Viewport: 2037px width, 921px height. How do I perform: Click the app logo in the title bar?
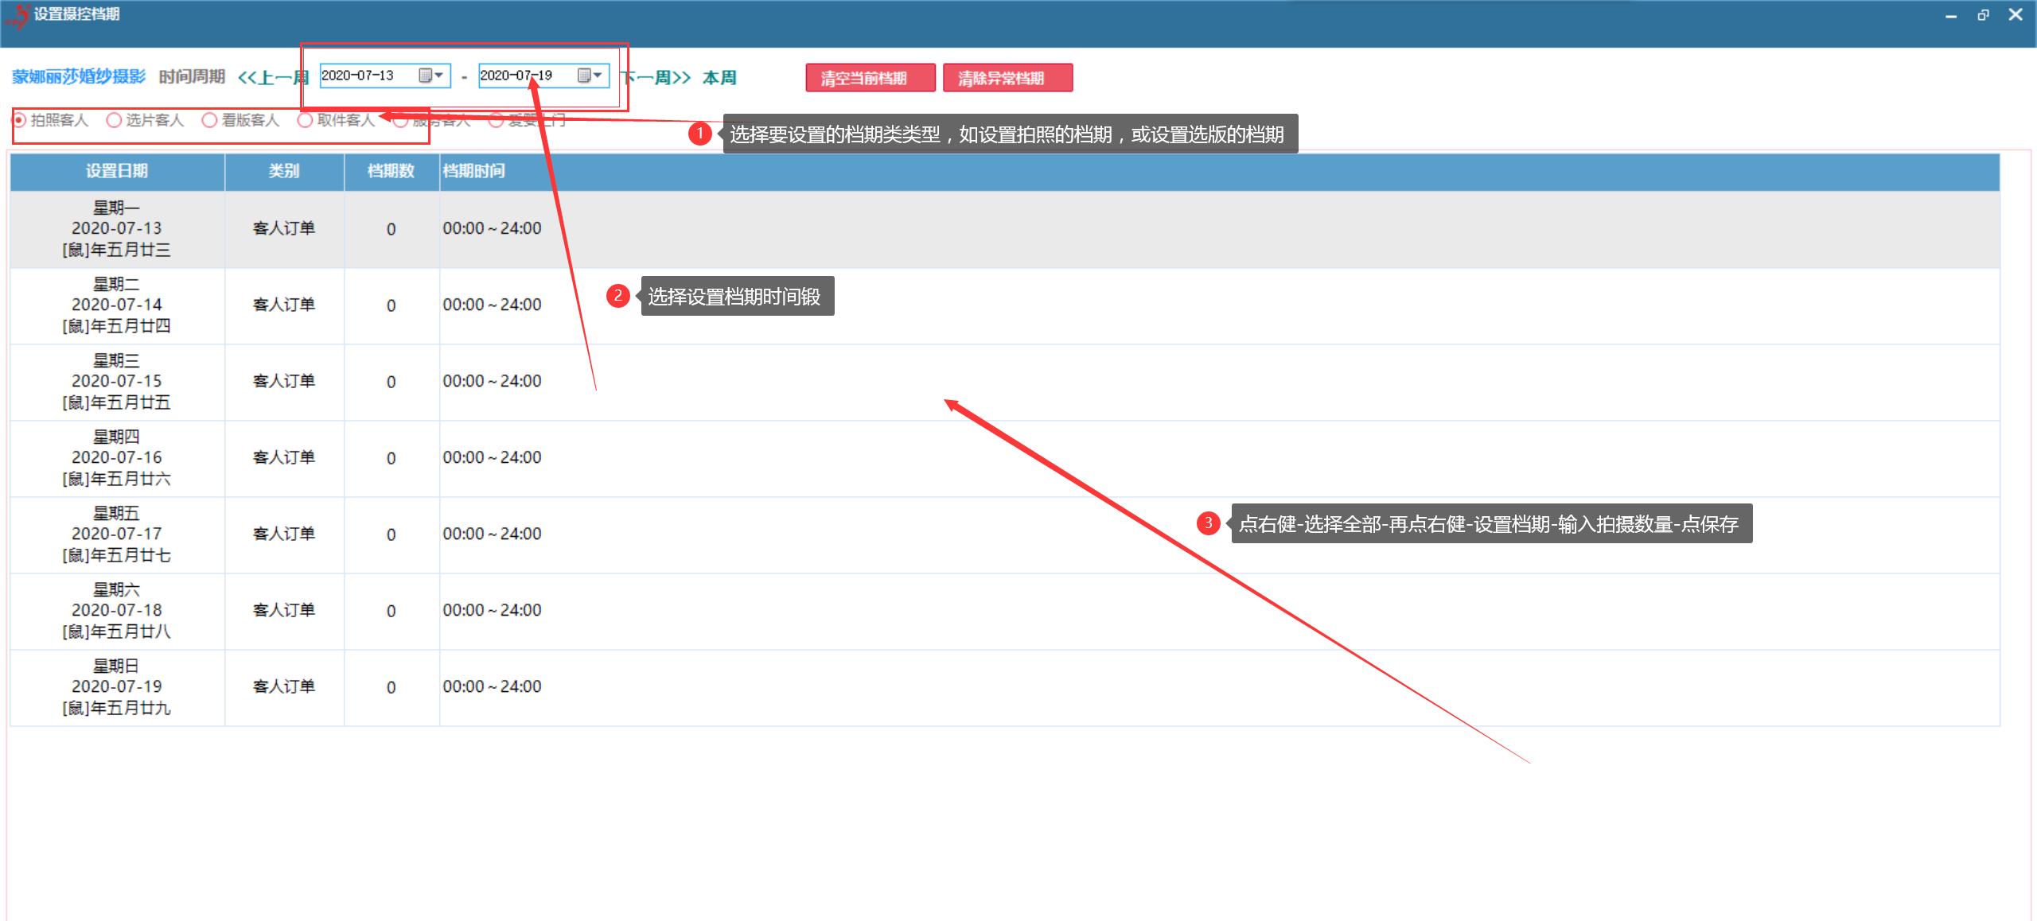click(x=18, y=15)
